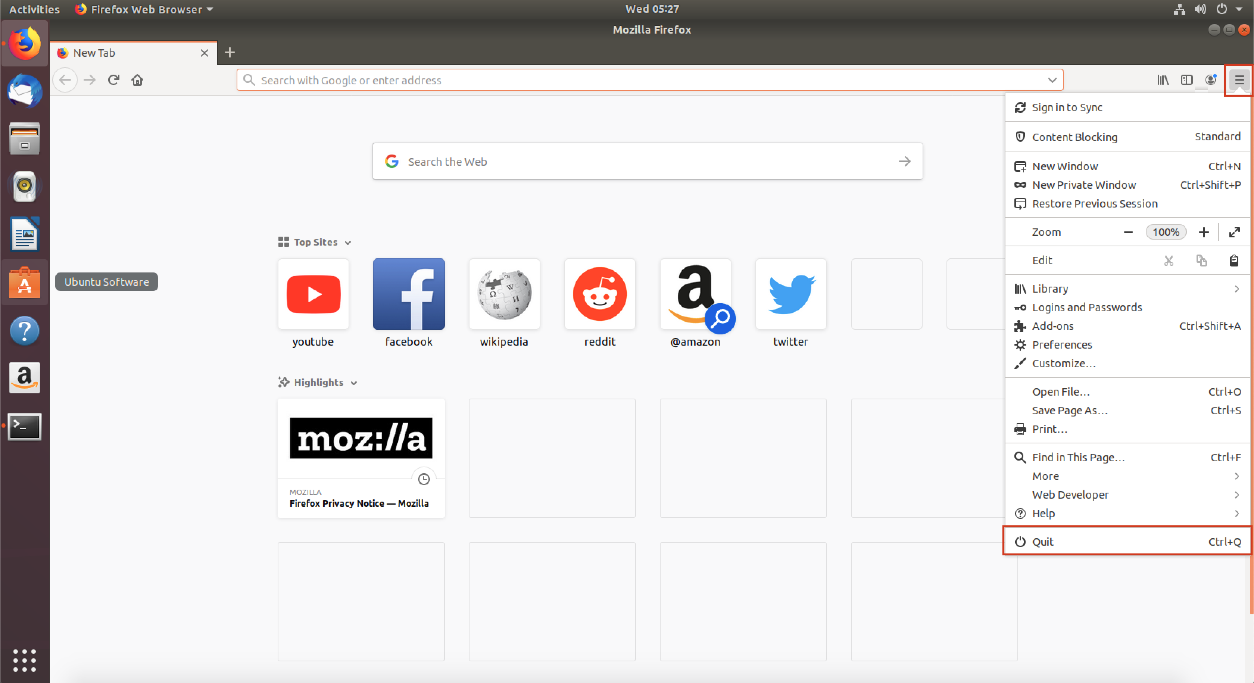The image size is (1254, 683).
Task: Open the Firefox account toolbar icon
Action: [1211, 80]
